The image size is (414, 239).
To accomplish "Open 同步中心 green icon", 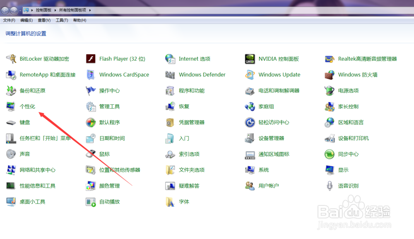I will pos(330,154).
